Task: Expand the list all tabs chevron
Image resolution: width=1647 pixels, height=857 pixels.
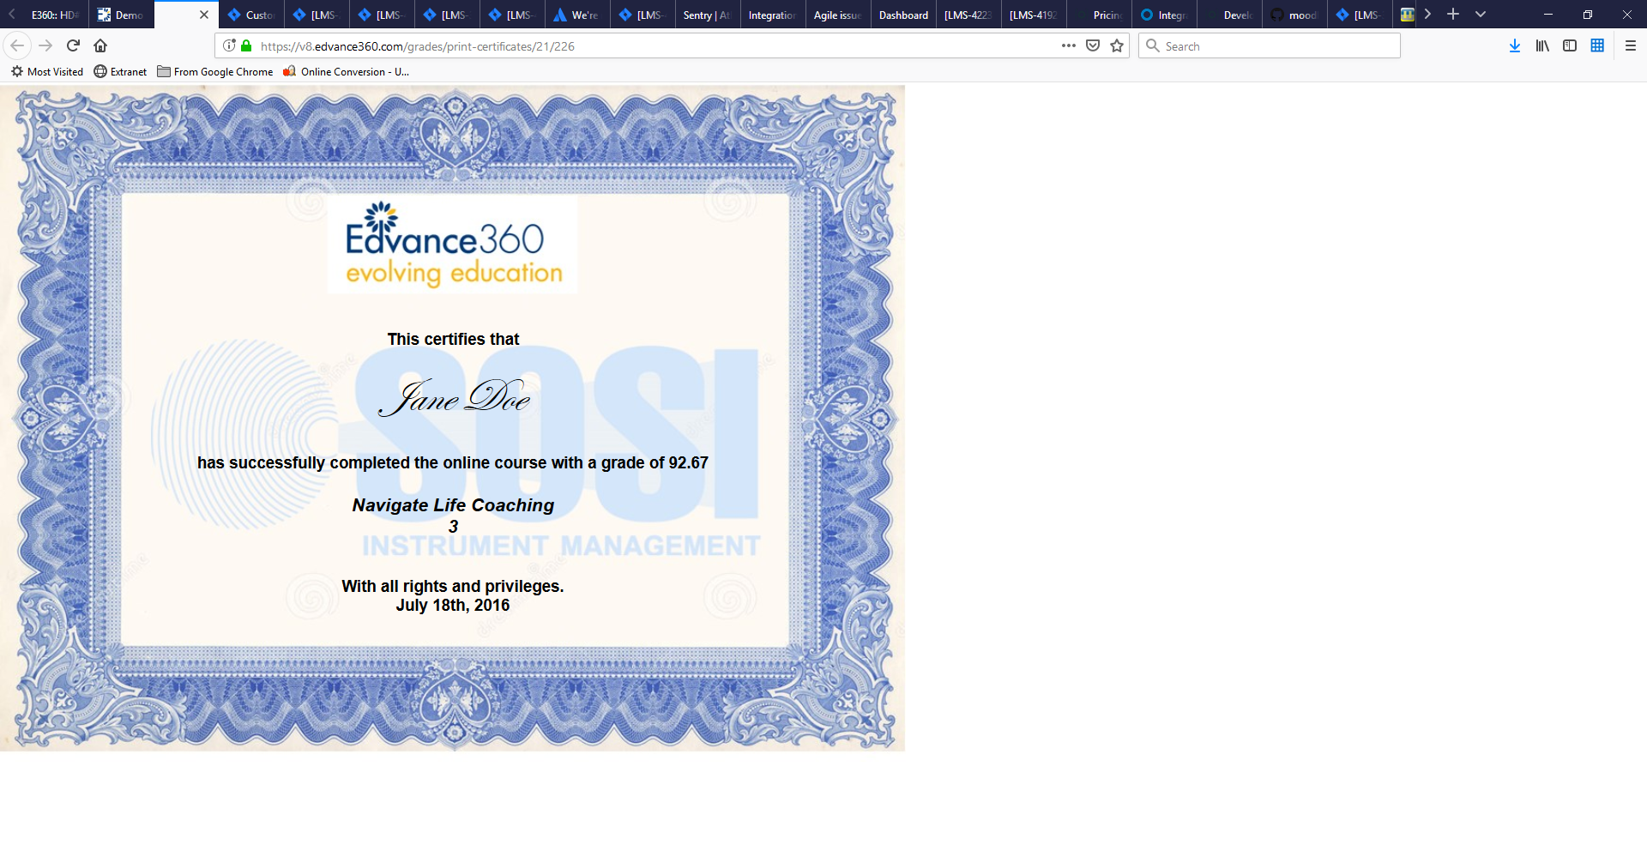Action: (1481, 15)
